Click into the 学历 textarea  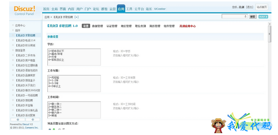(x=74, y=57)
